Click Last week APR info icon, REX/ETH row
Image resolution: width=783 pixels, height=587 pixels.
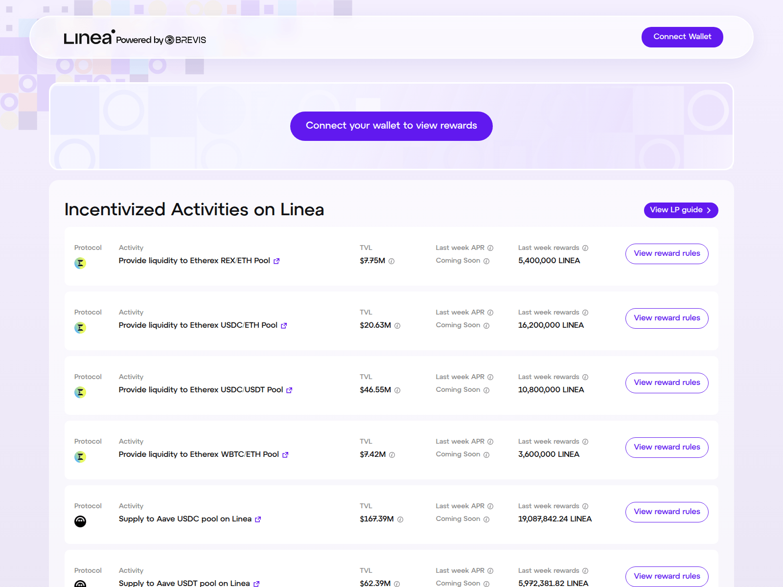pyautogui.click(x=490, y=248)
